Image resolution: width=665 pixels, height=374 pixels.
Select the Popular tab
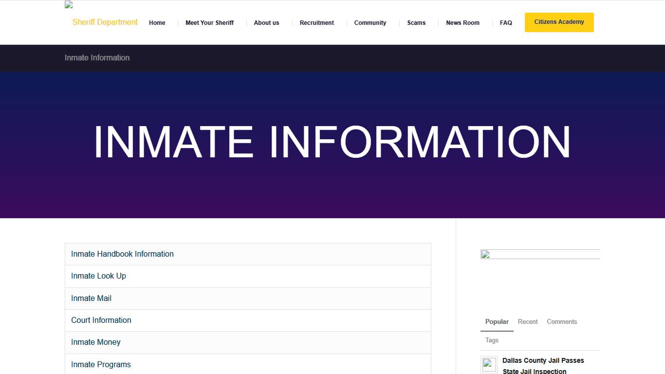[x=497, y=321]
